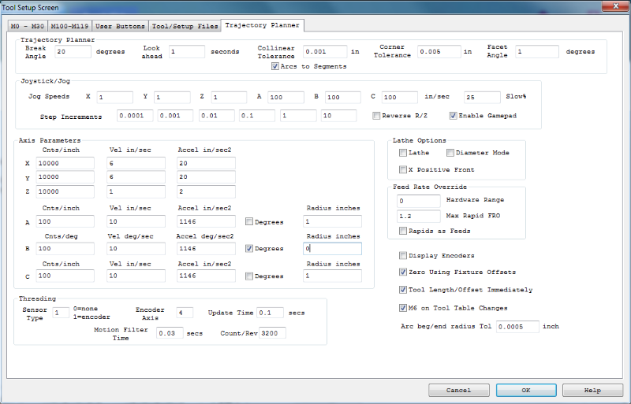Image resolution: width=631 pixels, height=404 pixels.
Task: Disable the Arcs to Segments checkbox
Action: pos(275,66)
